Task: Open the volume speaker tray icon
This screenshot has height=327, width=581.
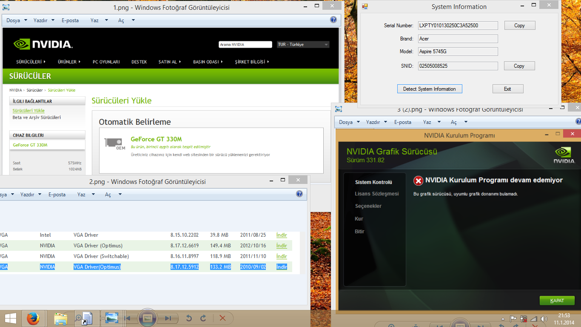Action: (544, 319)
